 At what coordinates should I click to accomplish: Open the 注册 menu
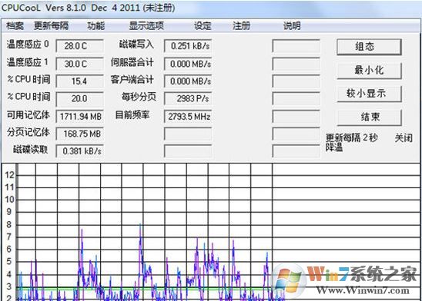(241, 26)
